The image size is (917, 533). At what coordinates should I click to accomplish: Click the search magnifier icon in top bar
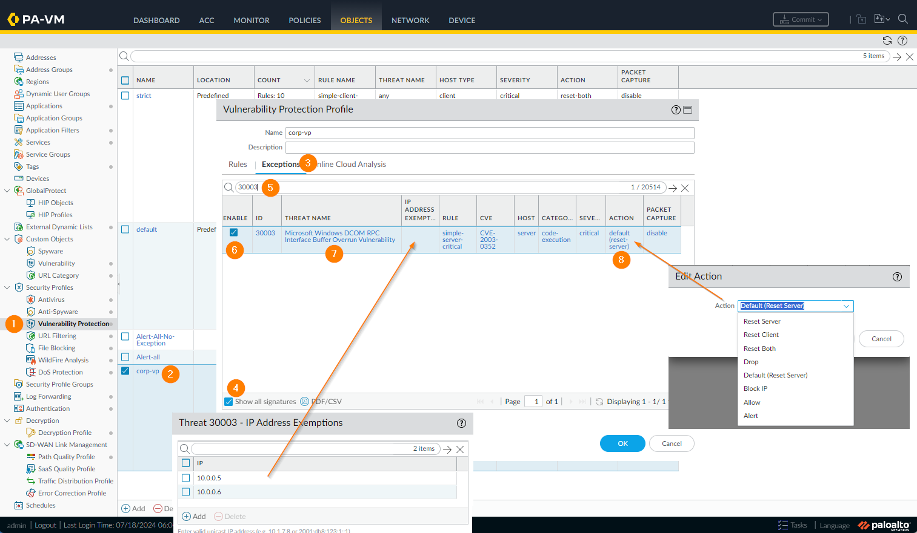tap(902, 19)
